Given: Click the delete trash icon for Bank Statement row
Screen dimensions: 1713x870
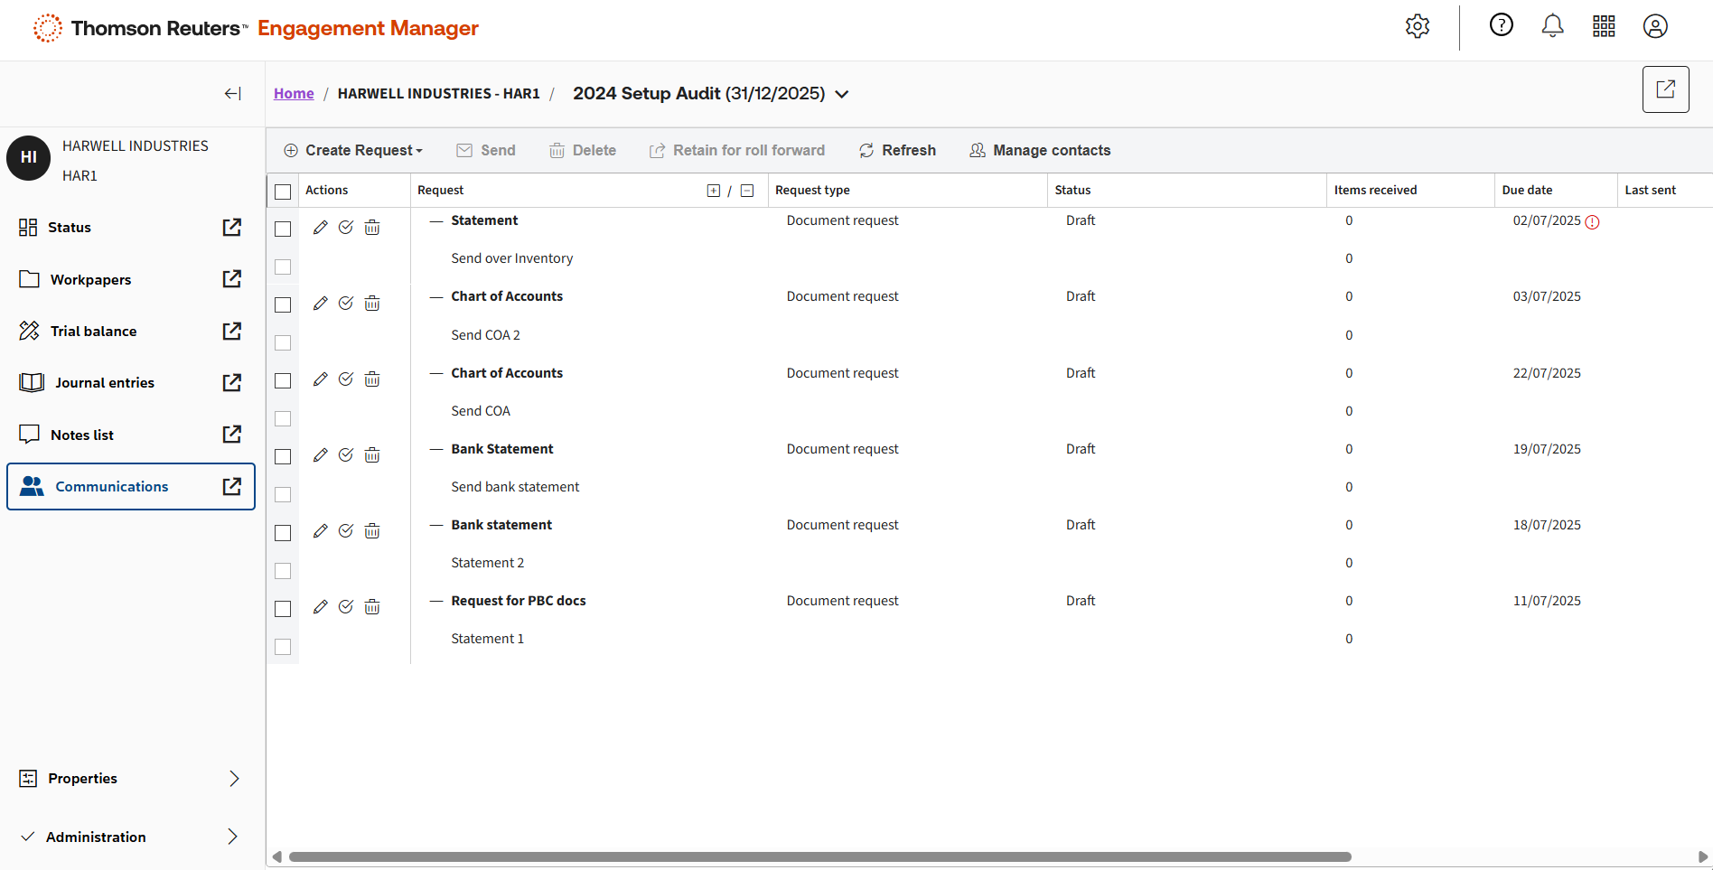Looking at the screenshot, I should (x=372, y=455).
